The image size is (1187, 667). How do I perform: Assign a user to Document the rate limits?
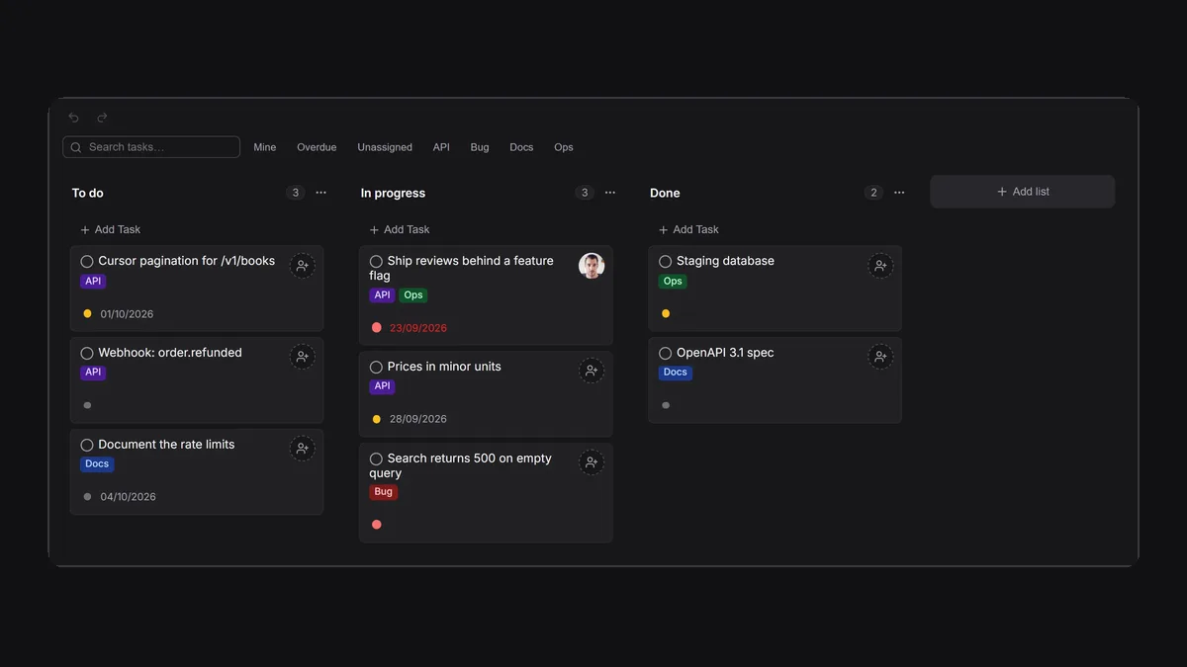click(303, 449)
